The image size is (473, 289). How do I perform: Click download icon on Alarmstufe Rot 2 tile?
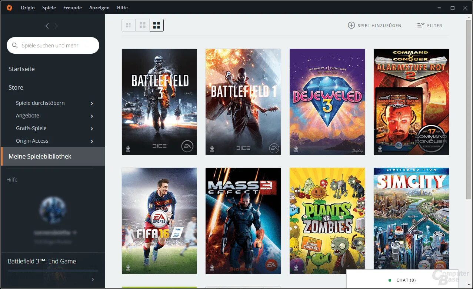point(380,149)
